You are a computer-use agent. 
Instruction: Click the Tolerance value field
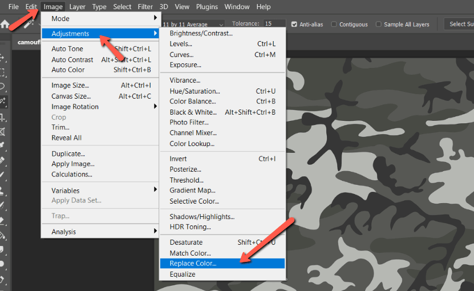[274, 24]
